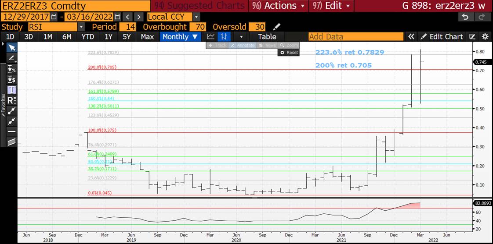Viewport: 493px width, 244px height.
Task: Select the Max range
Action: pyautogui.click(x=147, y=37)
